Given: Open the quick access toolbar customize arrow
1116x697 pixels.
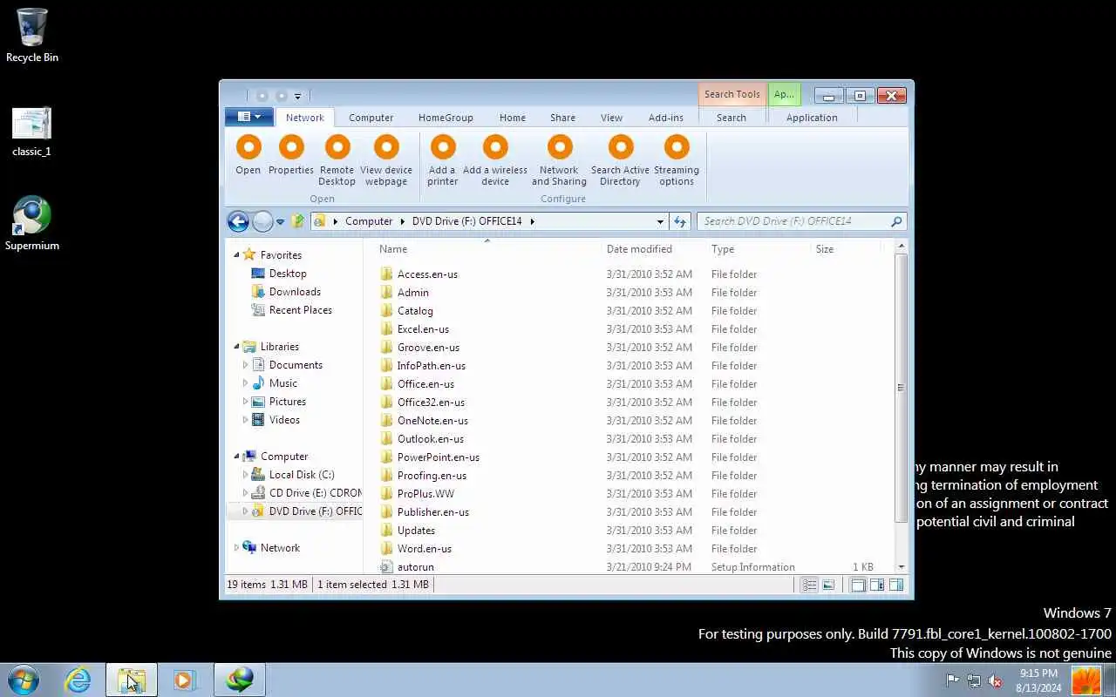Looking at the screenshot, I should click(297, 96).
